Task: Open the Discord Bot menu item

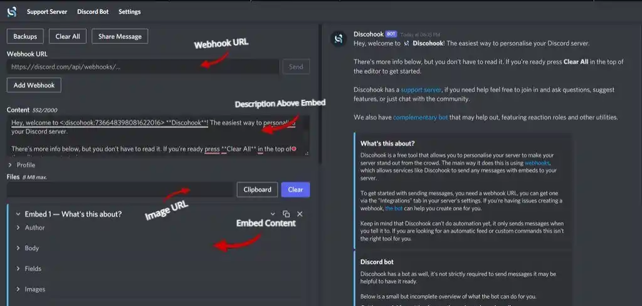Action: point(93,12)
